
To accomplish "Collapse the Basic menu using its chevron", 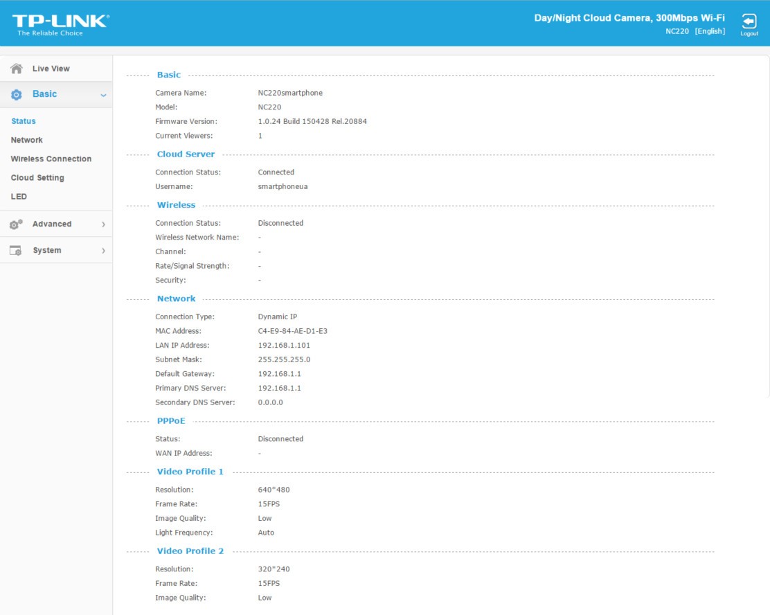I will point(103,95).
